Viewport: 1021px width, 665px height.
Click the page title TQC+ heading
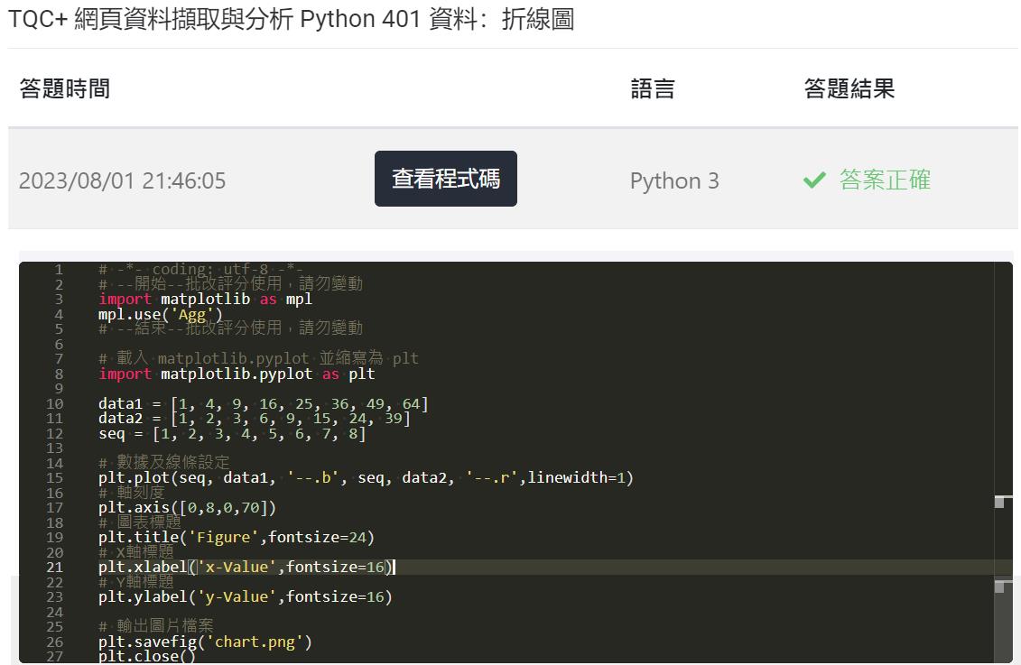point(291,19)
